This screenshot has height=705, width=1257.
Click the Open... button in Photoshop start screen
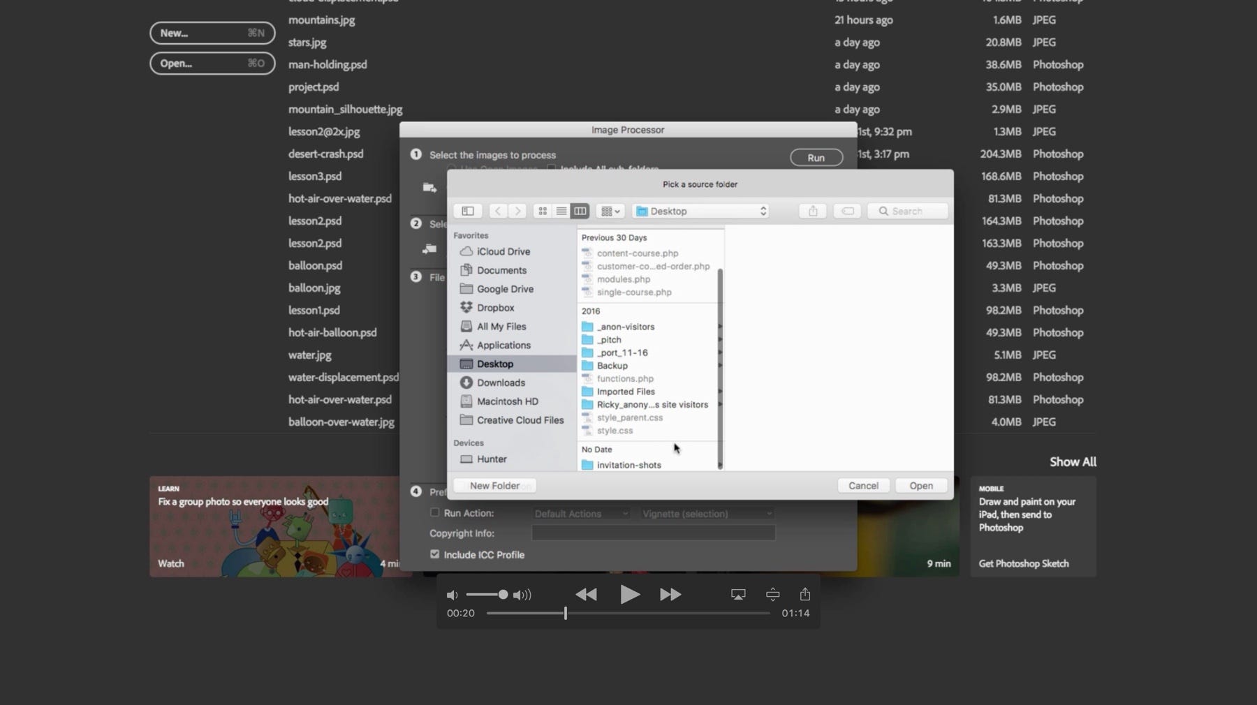(x=212, y=63)
